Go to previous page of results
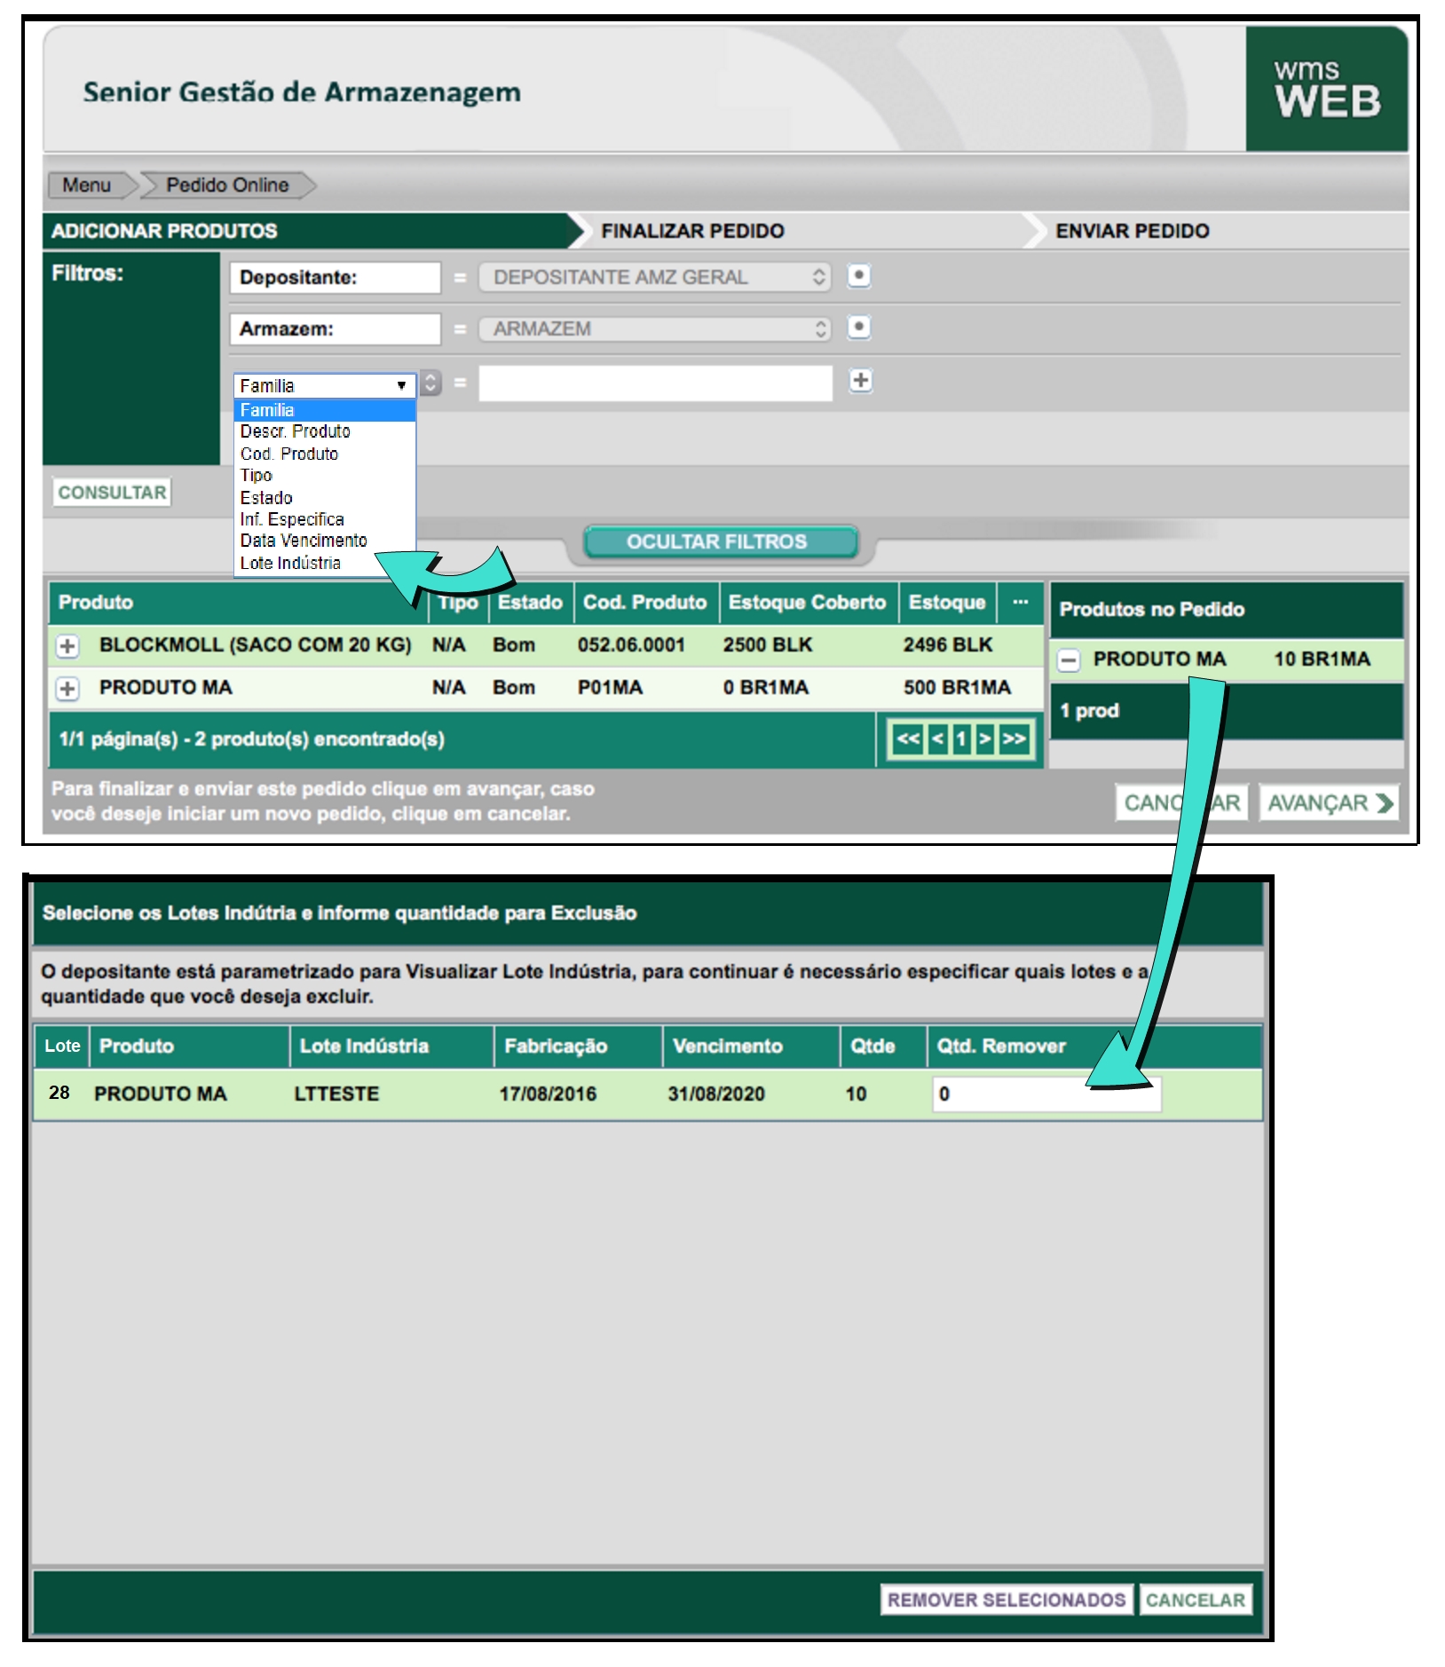Image resolution: width=1445 pixels, height=1667 pixels. click(x=937, y=739)
